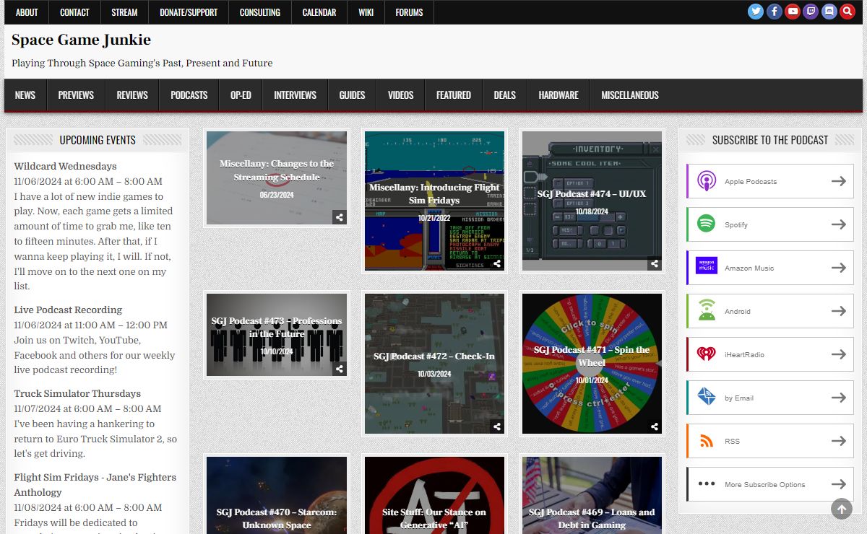
Task: Click the scroll-to-top arrow button
Action: (841, 509)
